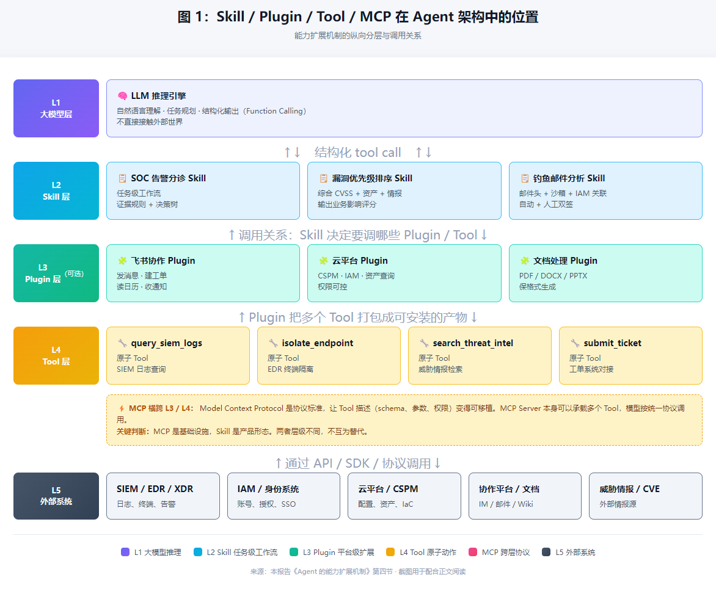Select the L2 Skill 层 label block
This screenshot has height=591, width=716.
[56, 190]
